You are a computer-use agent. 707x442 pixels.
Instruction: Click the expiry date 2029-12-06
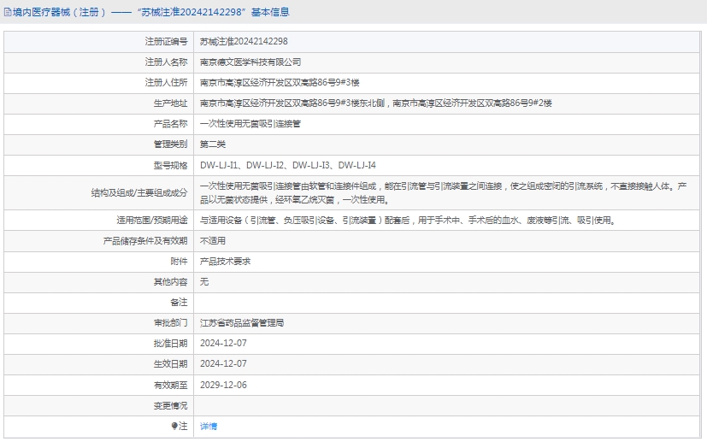tap(223, 385)
